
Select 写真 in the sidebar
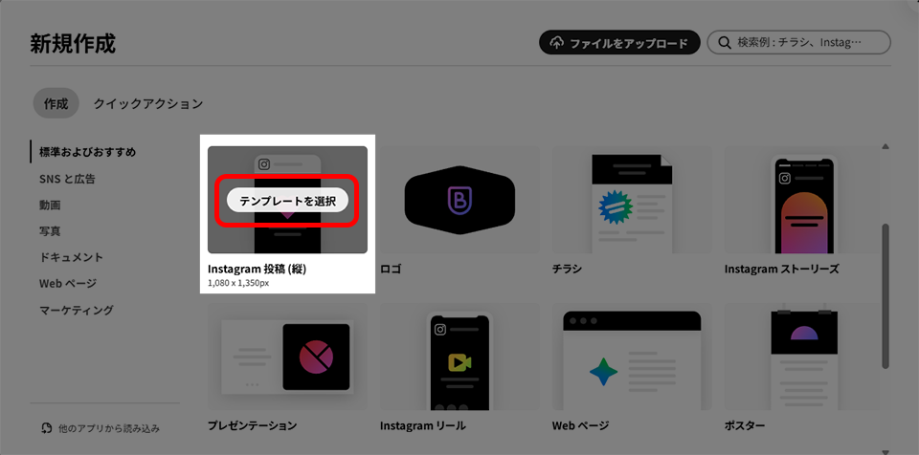click(50, 231)
